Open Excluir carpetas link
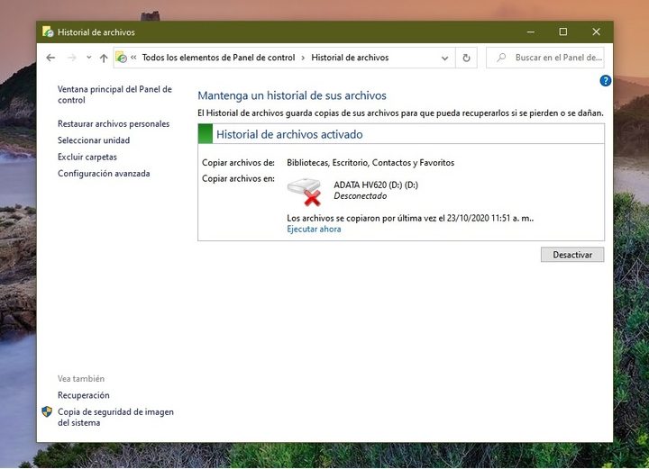 87,157
